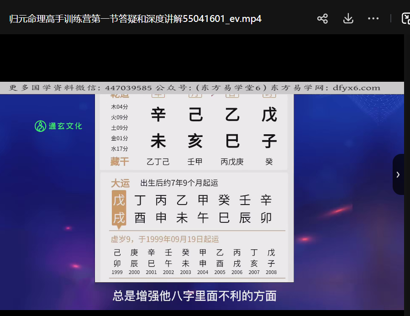Select the 丁酉 luck pillar column
The width and height of the screenshot is (410, 316).
tap(140, 208)
